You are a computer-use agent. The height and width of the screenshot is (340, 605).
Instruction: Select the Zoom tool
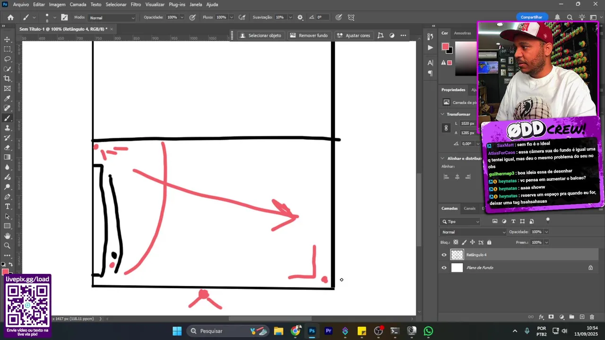[7, 246]
